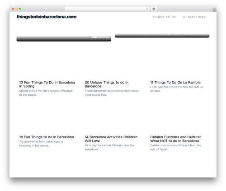Click the left featured card ending 'Barcelona'
The height and width of the screenshot is (191, 226).
[x=64, y=38]
